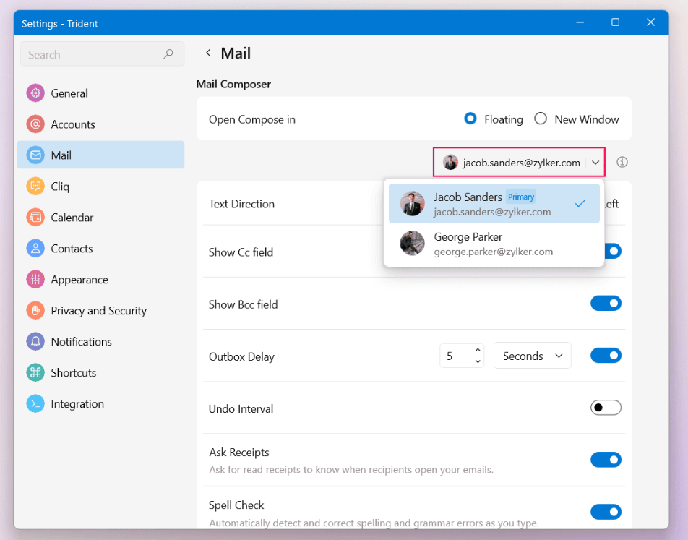Click the info icon beside account selector
688x540 pixels.
[x=622, y=162]
